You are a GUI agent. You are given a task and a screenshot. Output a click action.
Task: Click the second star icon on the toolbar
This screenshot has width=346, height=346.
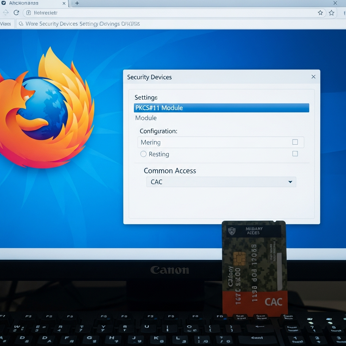tap(331, 12)
